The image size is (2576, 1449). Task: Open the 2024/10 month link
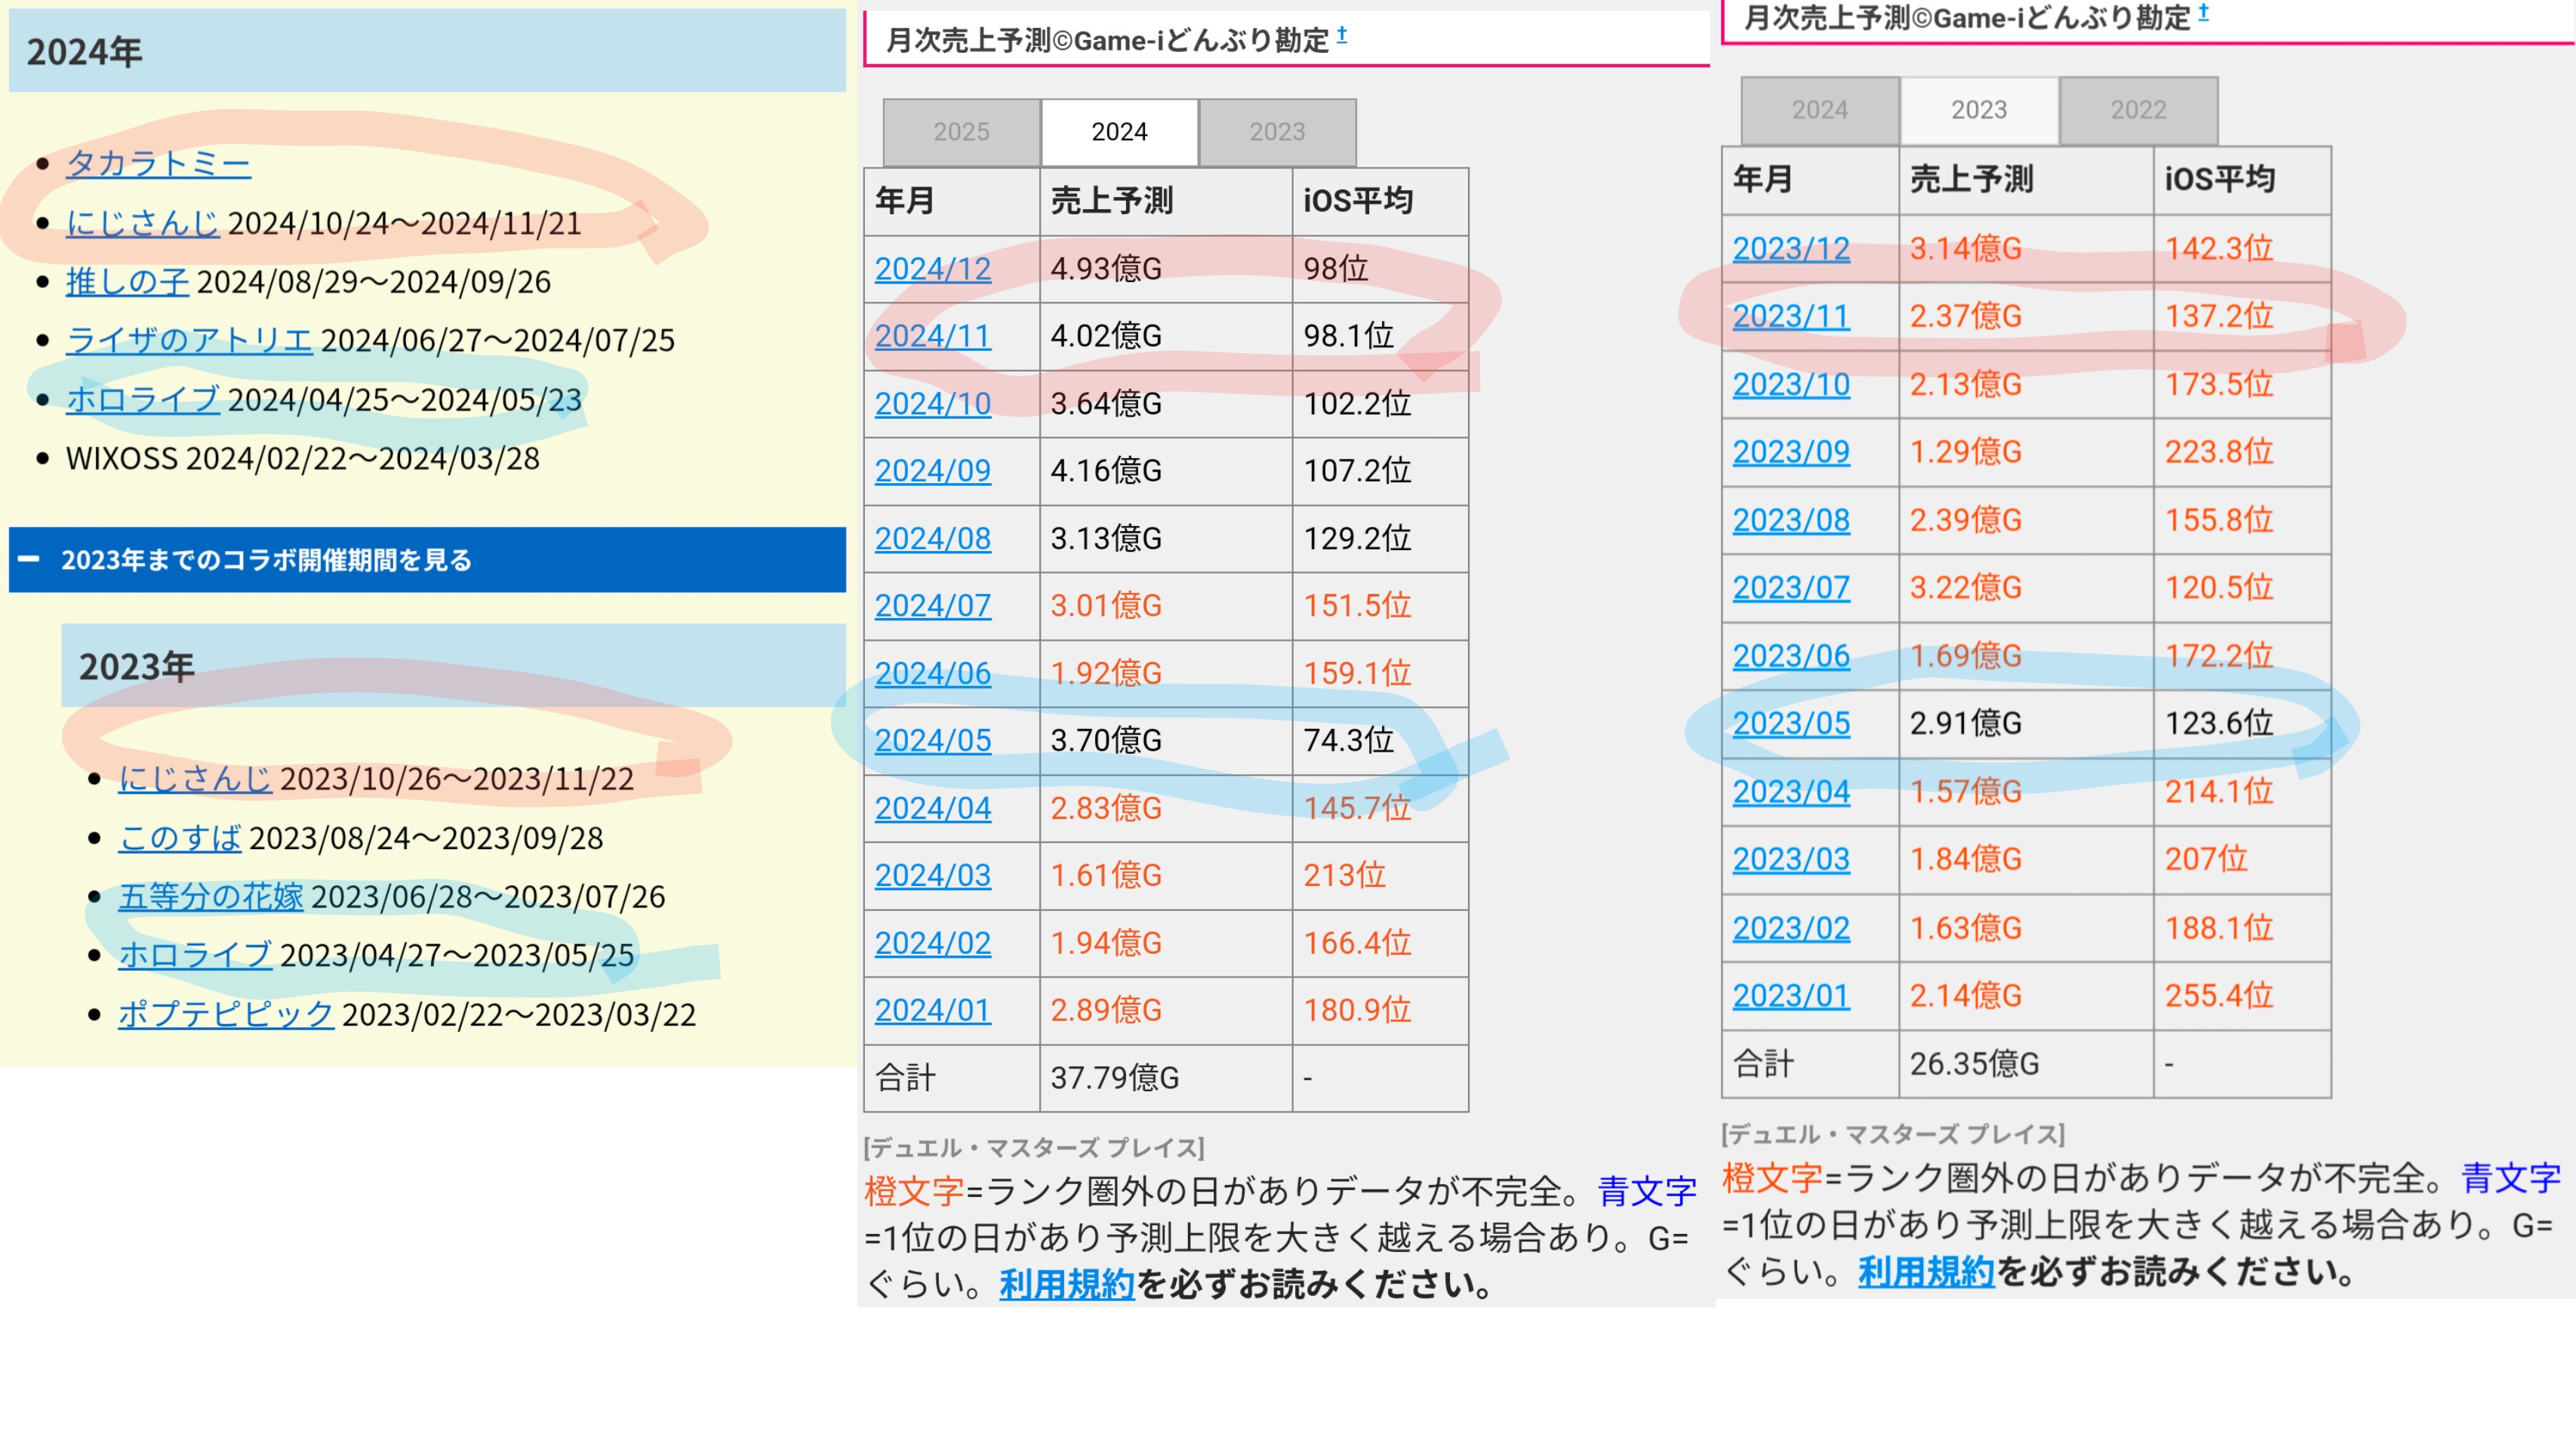tap(933, 404)
